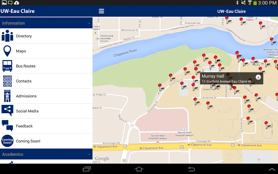
Task: Open the Social Media label entry
Action: click(x=27, y=111)
